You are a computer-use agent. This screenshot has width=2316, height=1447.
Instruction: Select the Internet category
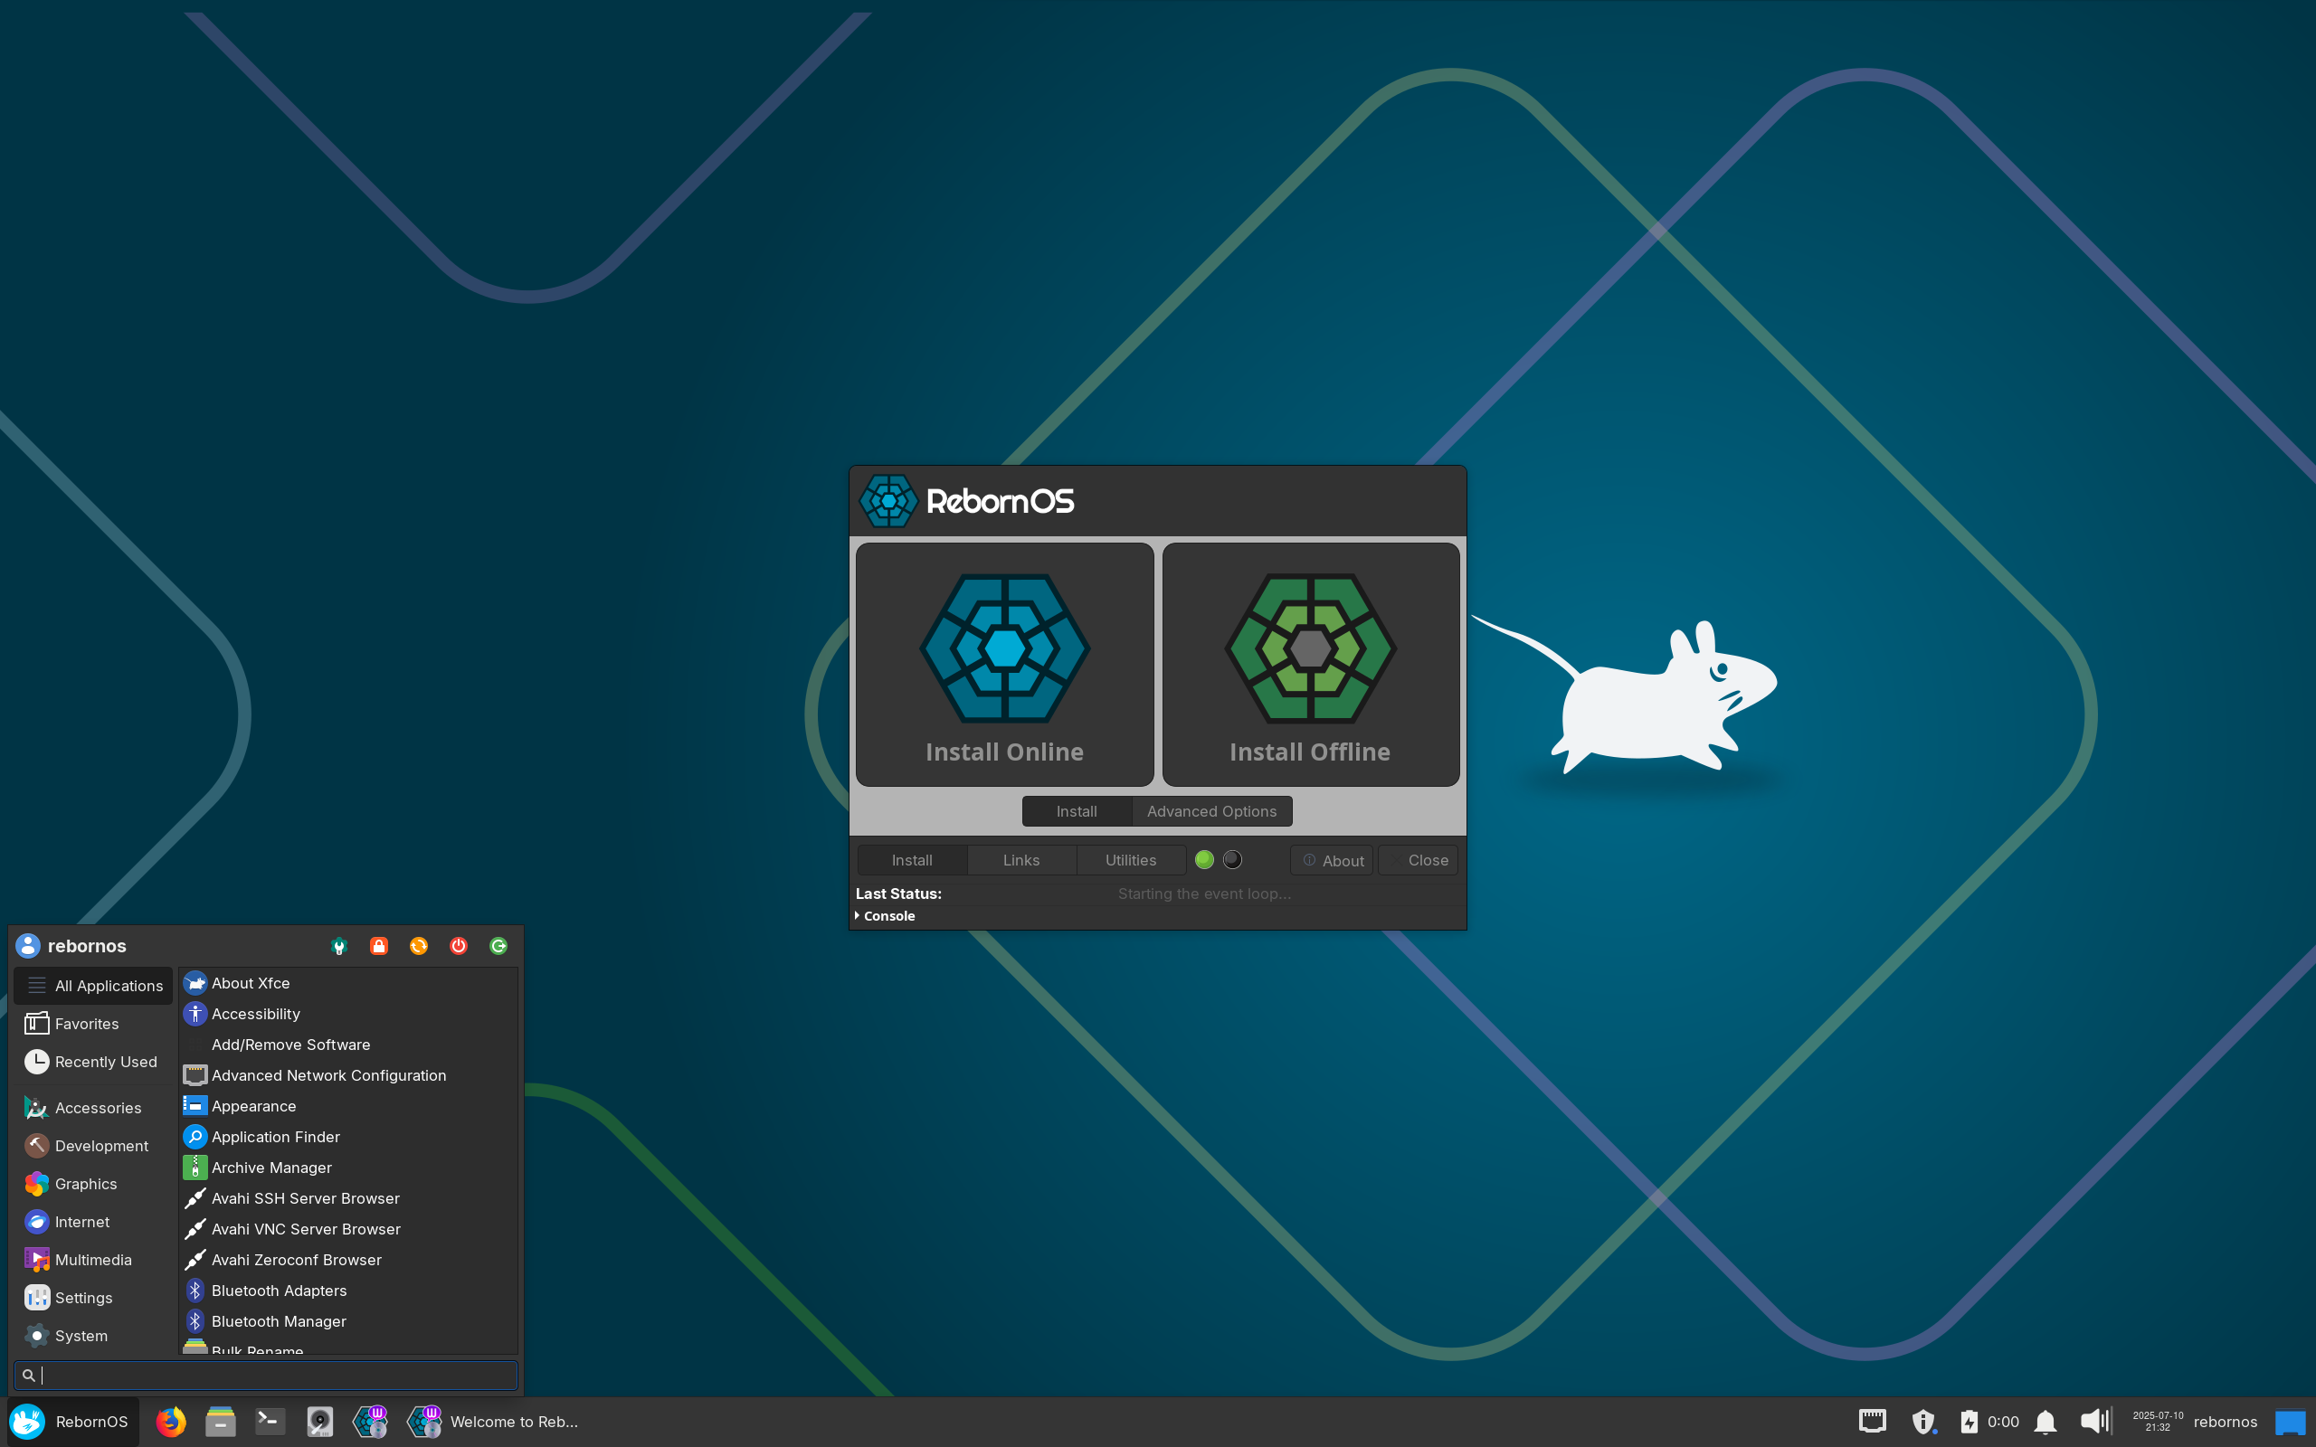pyautogui.click(x=93, y=1222)
